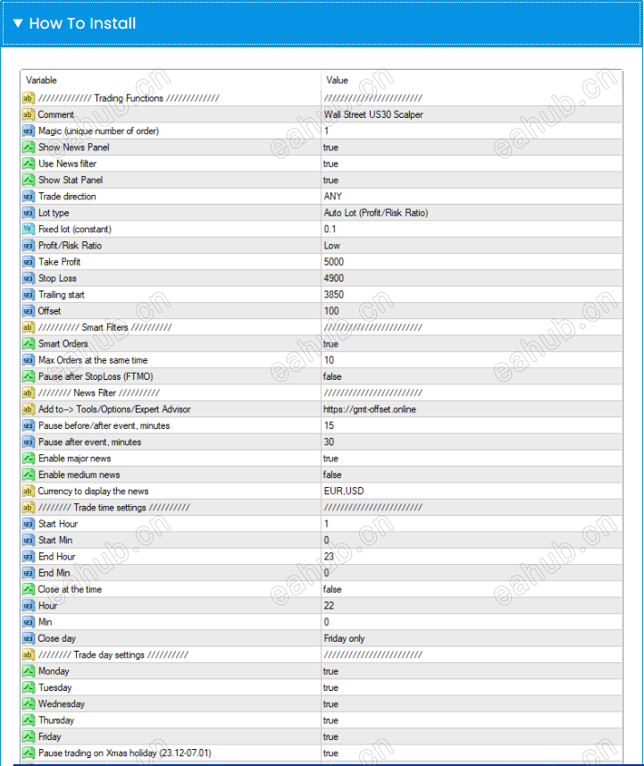This screenshot has width=644, height=766.
Task: Click the boolean icon beside Enable major news
Action: click(29, 459)
